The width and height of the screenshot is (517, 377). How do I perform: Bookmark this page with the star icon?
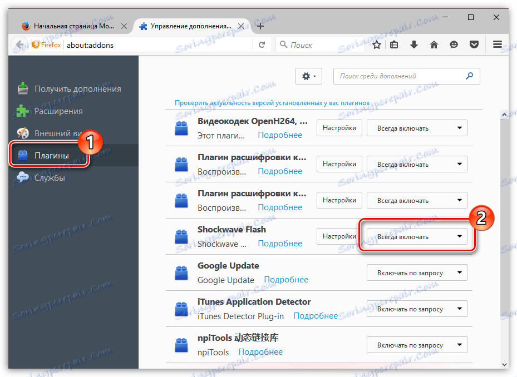[377, 44]
